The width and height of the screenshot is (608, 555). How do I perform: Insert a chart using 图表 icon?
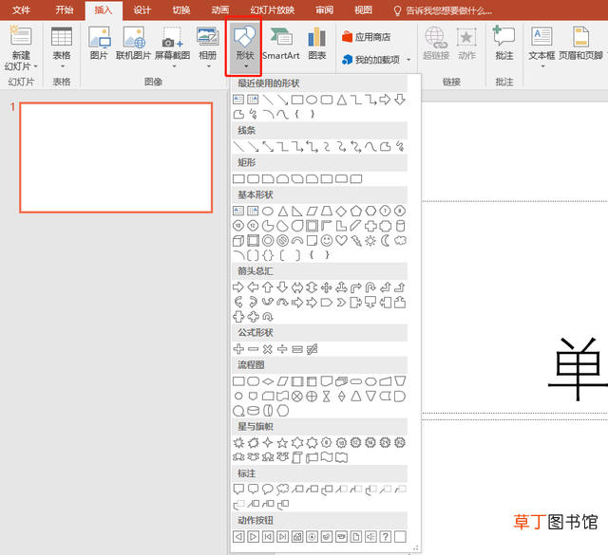click(x=316, y=45)
